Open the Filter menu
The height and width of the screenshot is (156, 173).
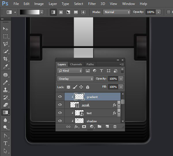(92, 4)
